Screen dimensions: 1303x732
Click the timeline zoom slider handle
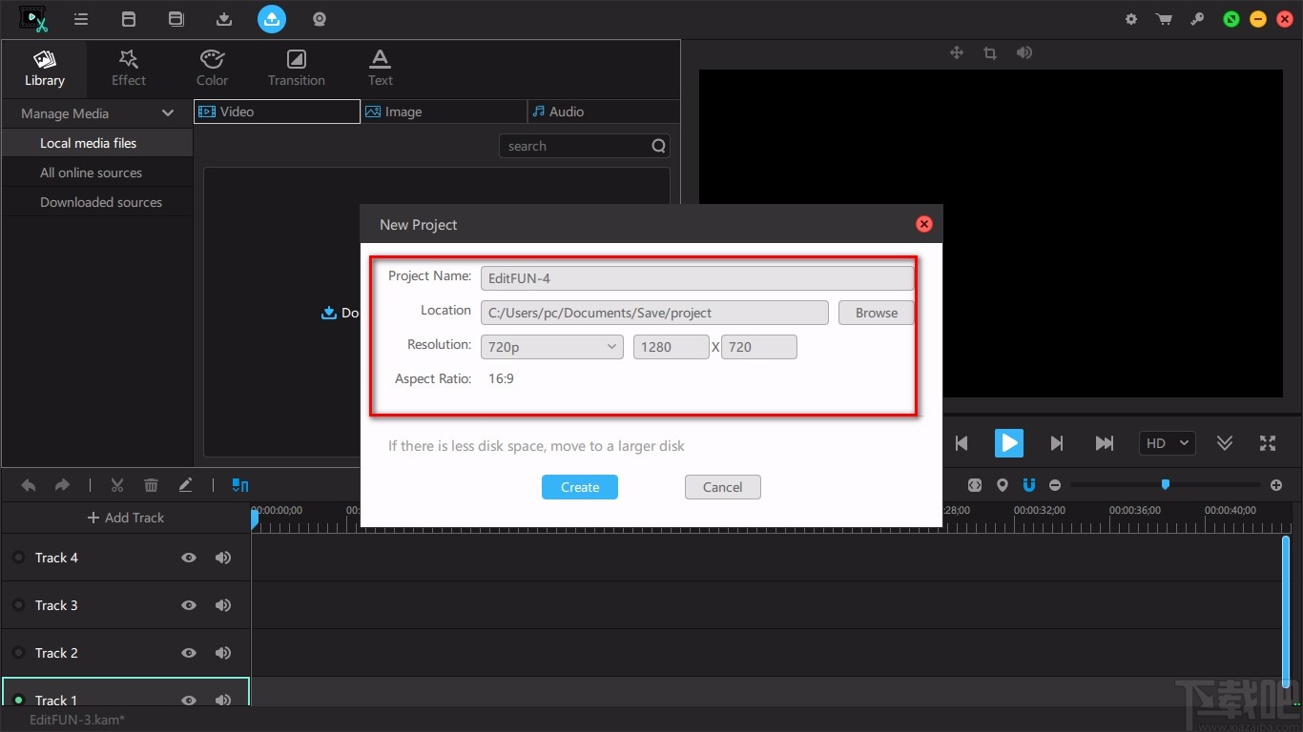coord(1165,484)
